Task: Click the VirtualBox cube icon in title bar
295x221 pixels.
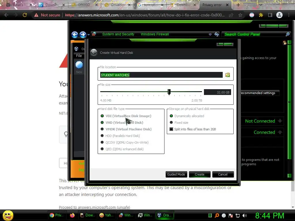Action: [x=76, y=49]
